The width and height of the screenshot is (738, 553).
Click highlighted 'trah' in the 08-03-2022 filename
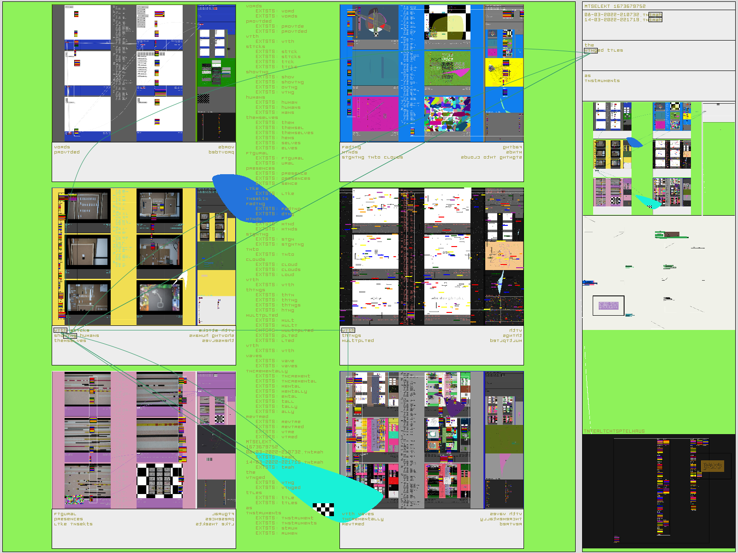655,15
